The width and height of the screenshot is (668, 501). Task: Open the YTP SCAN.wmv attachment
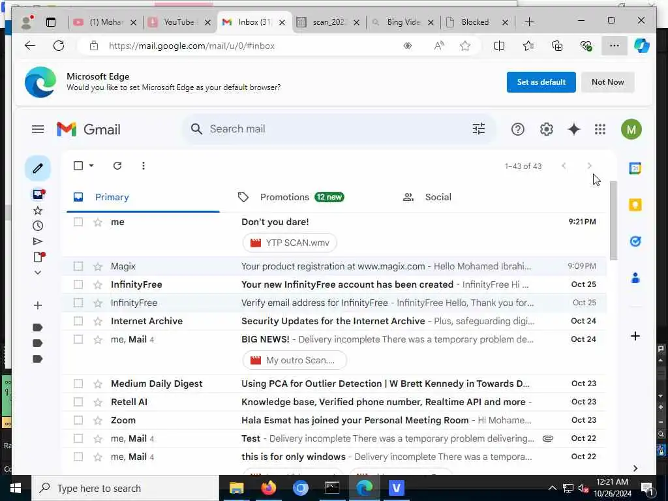(290, 243)
